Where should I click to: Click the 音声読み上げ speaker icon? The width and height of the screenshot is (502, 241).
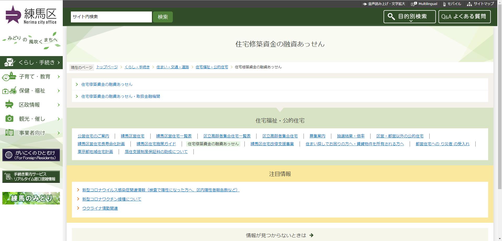(x=365, y=4)
